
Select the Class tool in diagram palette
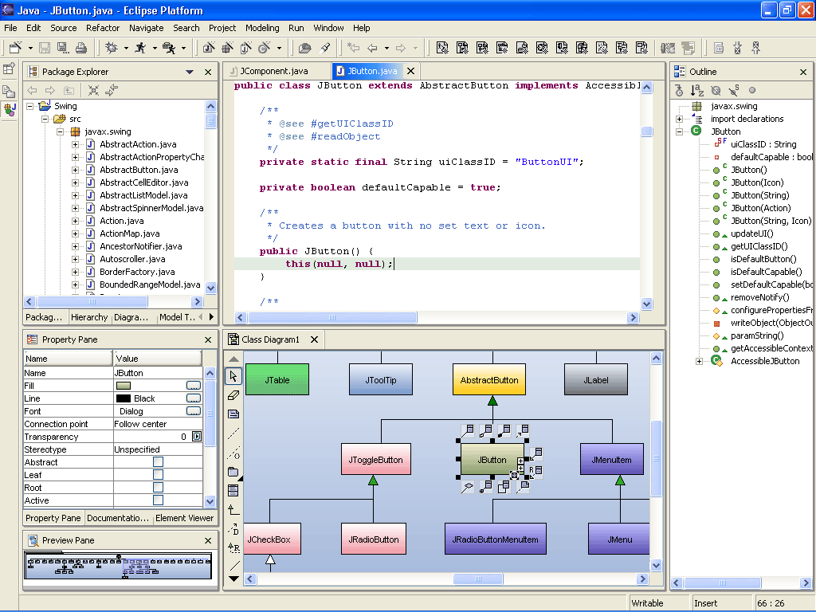coord(233,490)
